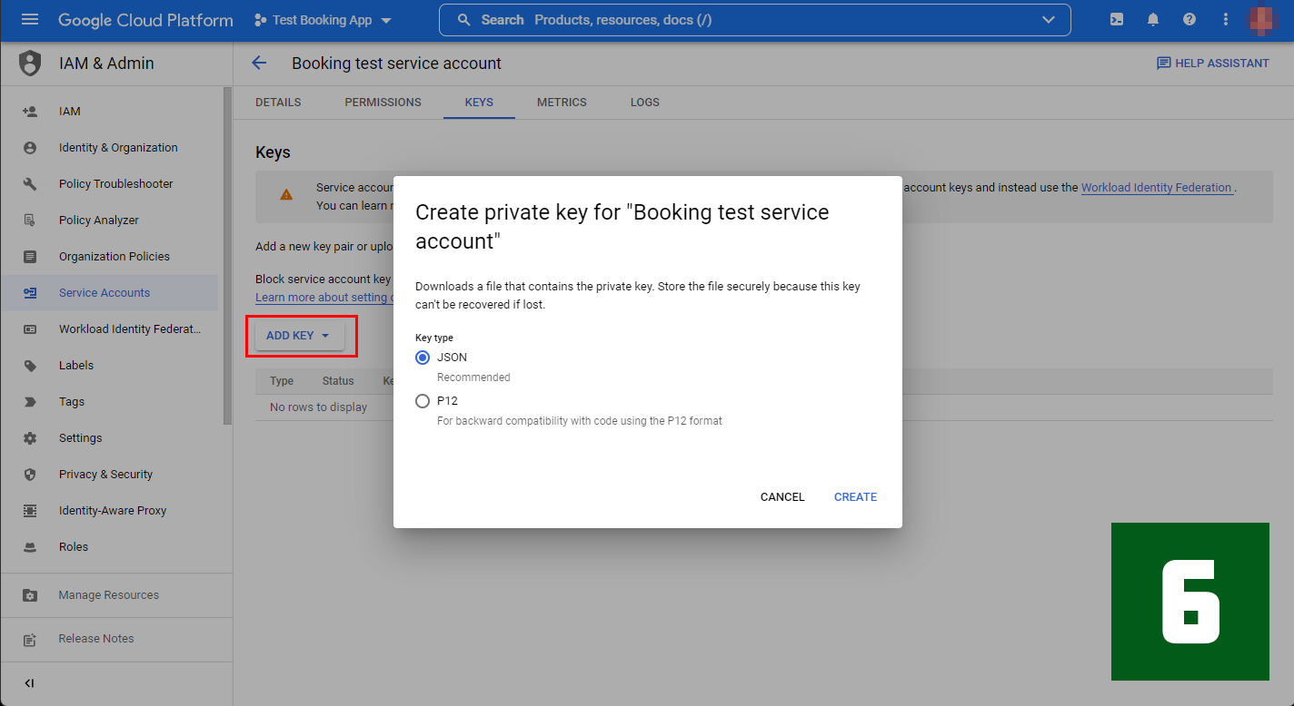Open the Cloud Shell terminal icon
The height and width of the screenshot is (706, 1294).
click(x=1117, y=20)
